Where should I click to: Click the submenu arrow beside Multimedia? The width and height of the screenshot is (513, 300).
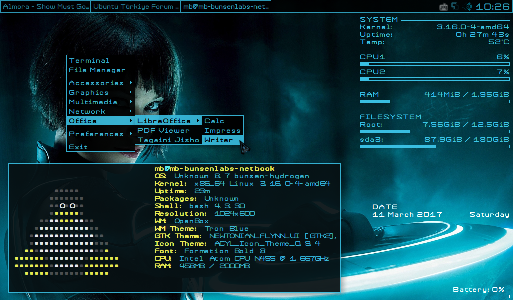click(131, 102)
